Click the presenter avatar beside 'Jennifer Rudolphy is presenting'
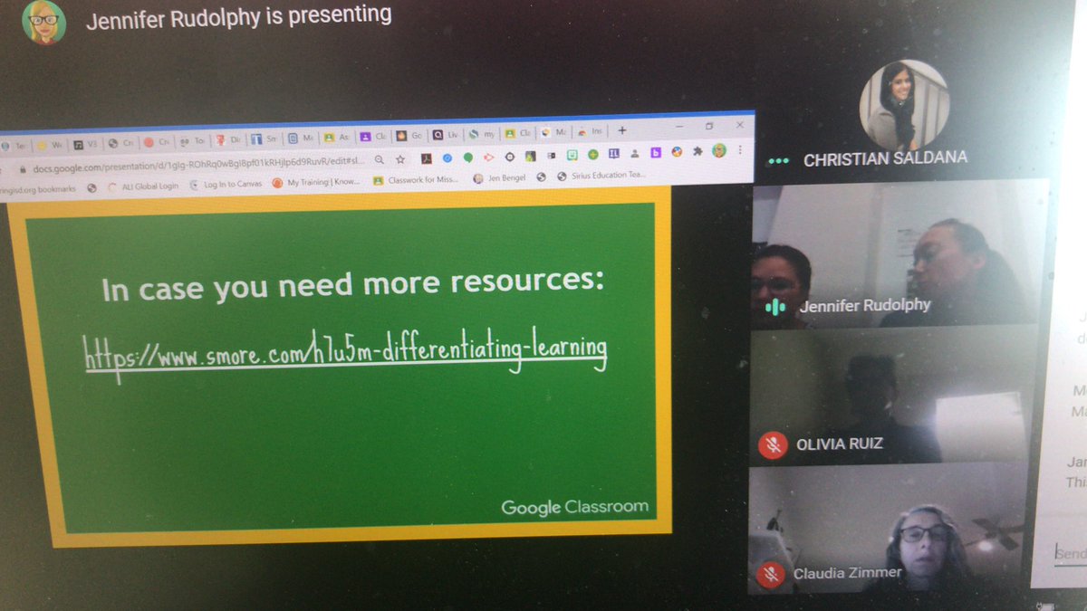The height and width of the screenshot is (611, 1087). (x=43, y=23)
